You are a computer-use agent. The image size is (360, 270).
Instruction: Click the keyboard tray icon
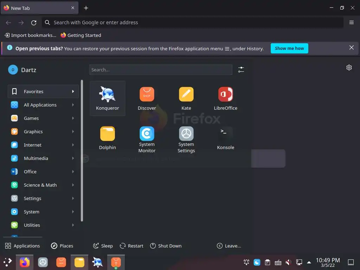[278, 262]
